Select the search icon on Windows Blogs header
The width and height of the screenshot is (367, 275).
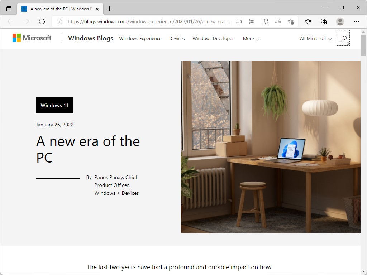tap(343, 38)
